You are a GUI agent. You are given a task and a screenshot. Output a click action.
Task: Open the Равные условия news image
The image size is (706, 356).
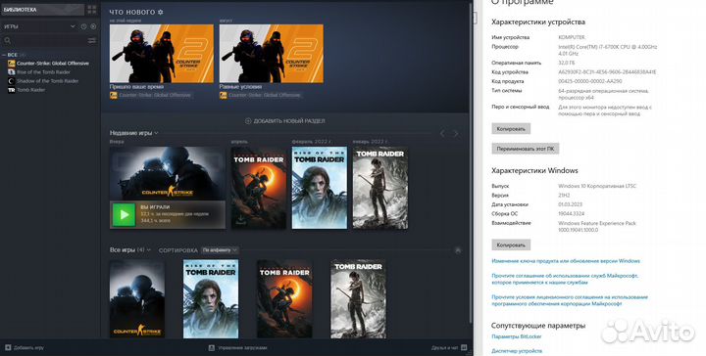pos(271,54)
